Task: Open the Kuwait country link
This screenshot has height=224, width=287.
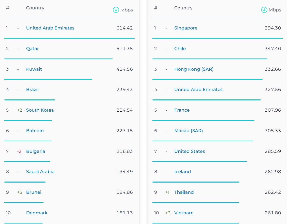Action: 34,69
